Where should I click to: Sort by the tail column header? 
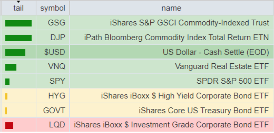18,8
